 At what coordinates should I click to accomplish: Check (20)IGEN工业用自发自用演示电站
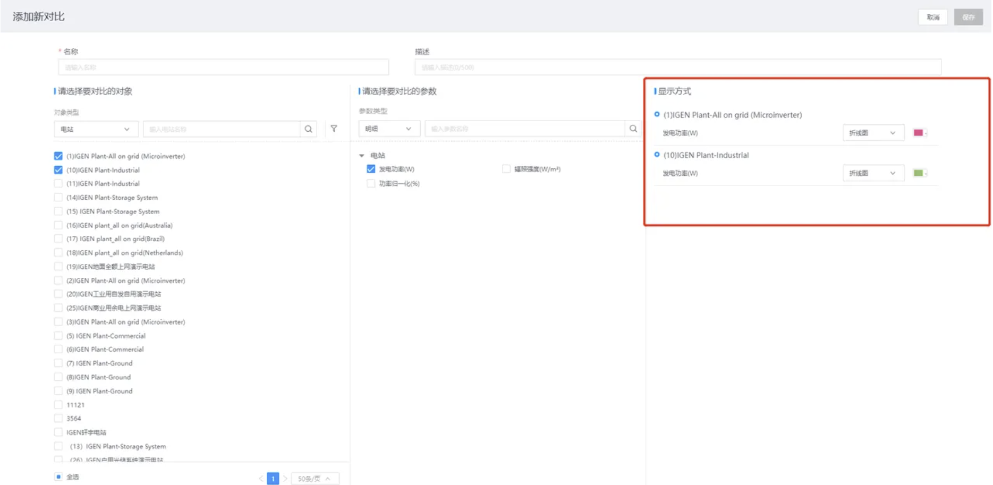[x=58, y=294]
